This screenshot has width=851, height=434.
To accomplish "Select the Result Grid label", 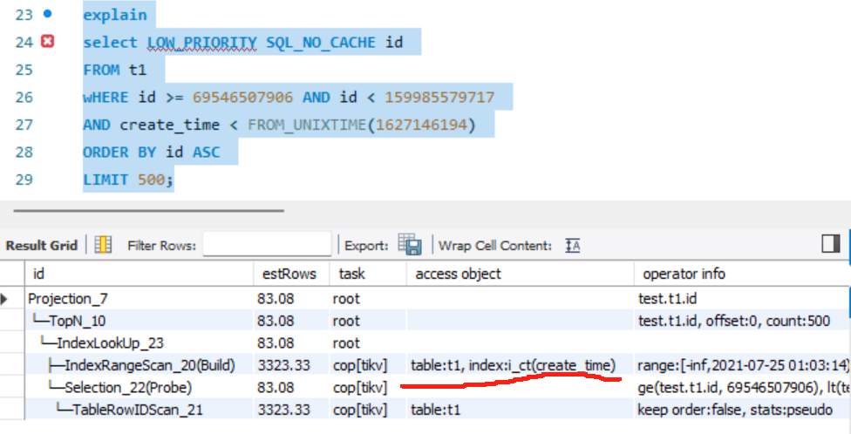I will (x=42, y=246).
